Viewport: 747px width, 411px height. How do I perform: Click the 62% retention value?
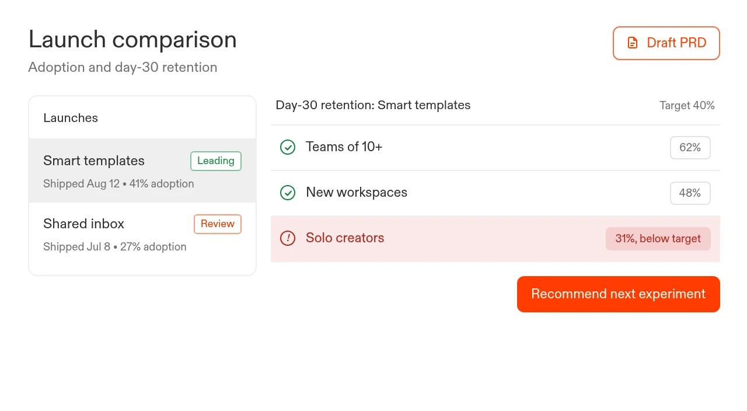(x=690, y=148)
